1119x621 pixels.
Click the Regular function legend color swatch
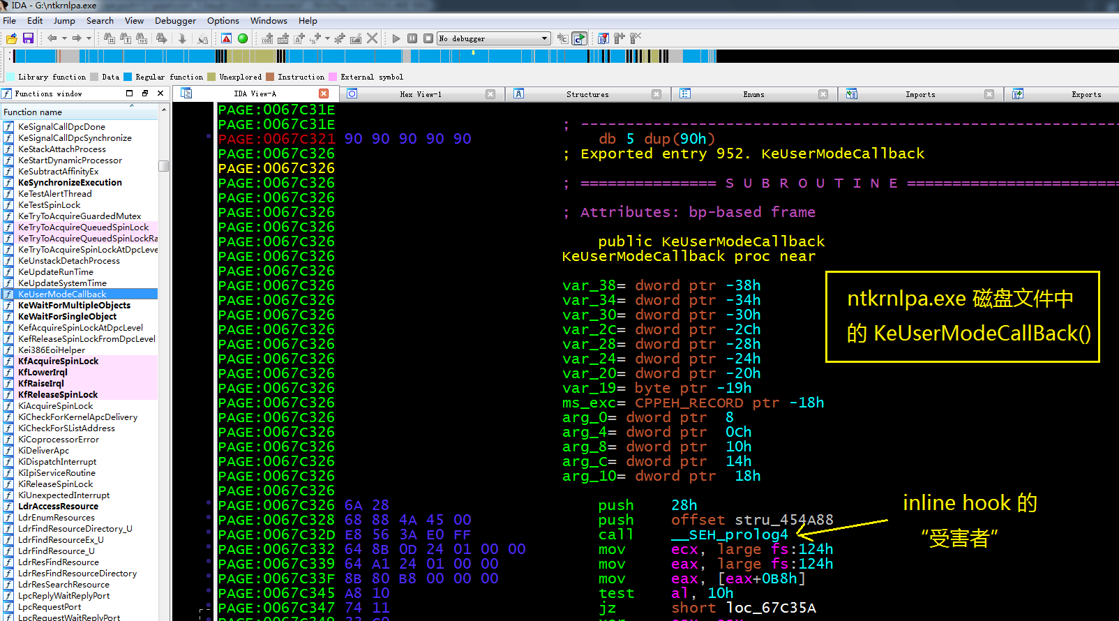coord(128,77)
